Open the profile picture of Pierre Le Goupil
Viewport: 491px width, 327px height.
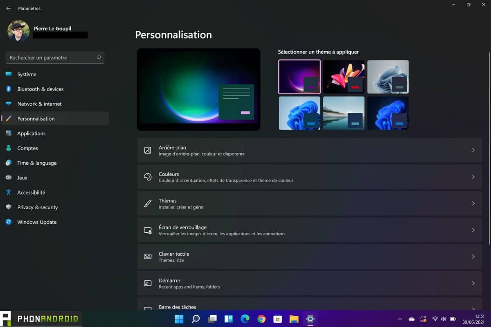(x=18, y=31)
